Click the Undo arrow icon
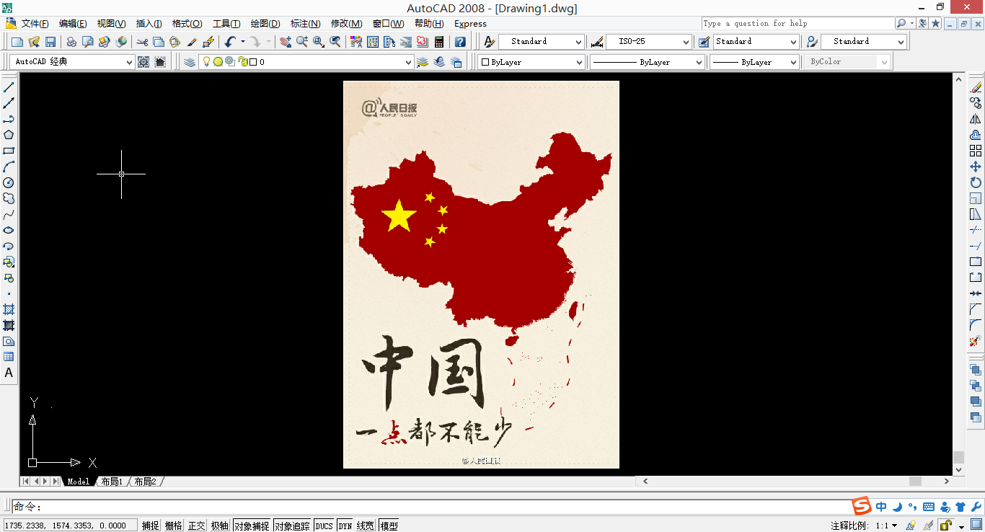Screen dimensions: 985x532 point(230,42)
